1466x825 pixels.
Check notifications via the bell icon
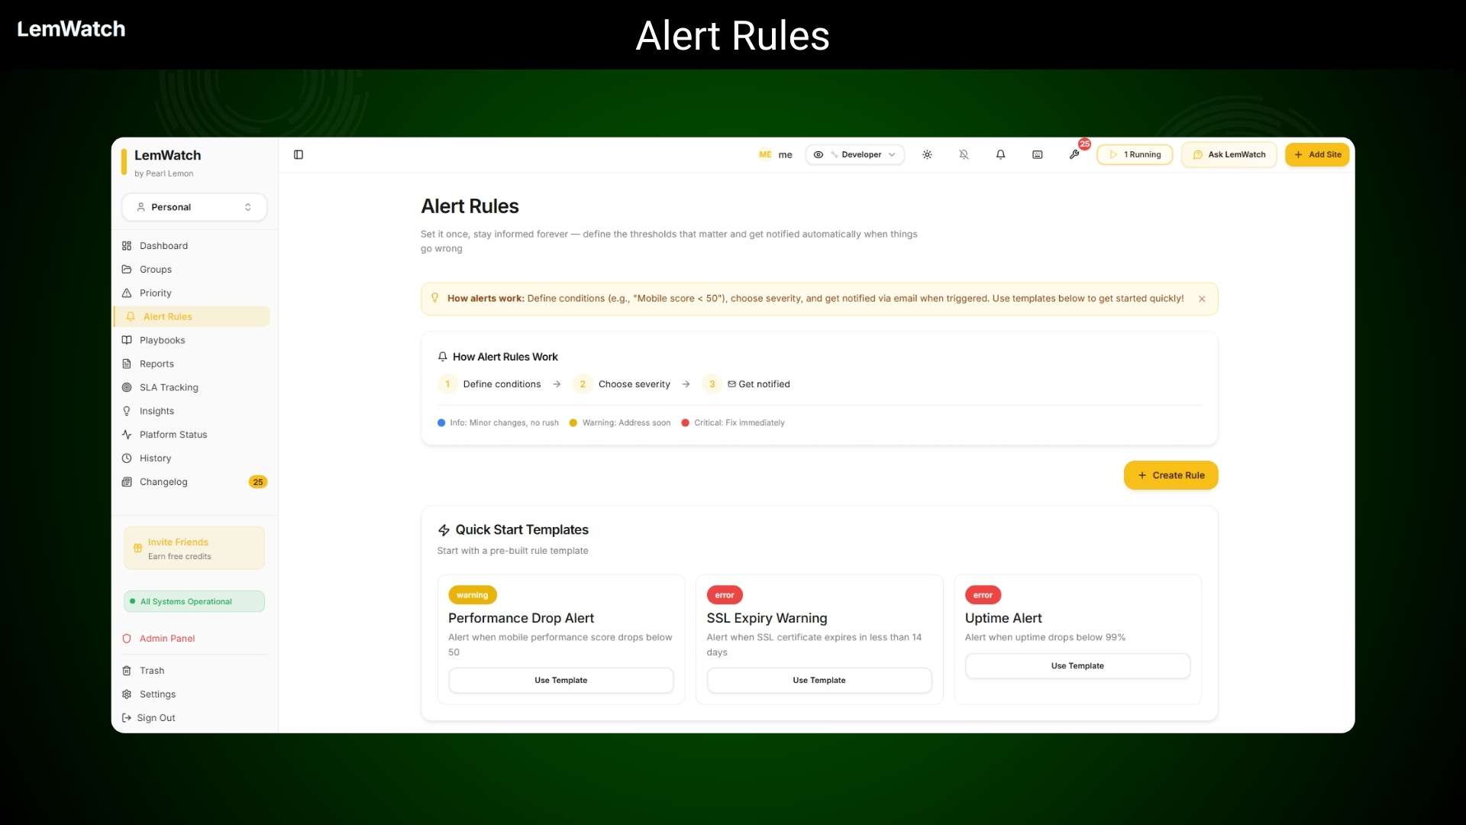1000,154
